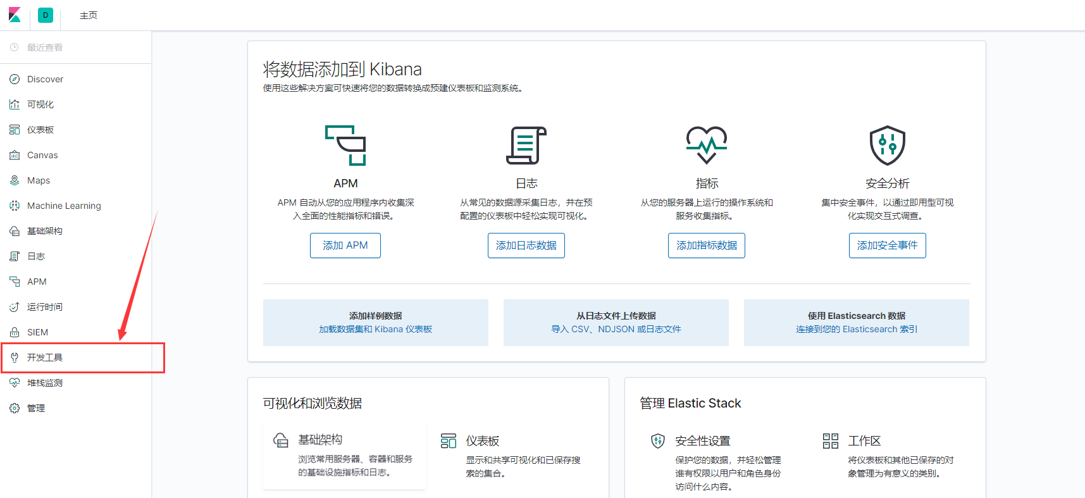Click the 日志 logs icon in sidebar

click(x=15, y=256)
